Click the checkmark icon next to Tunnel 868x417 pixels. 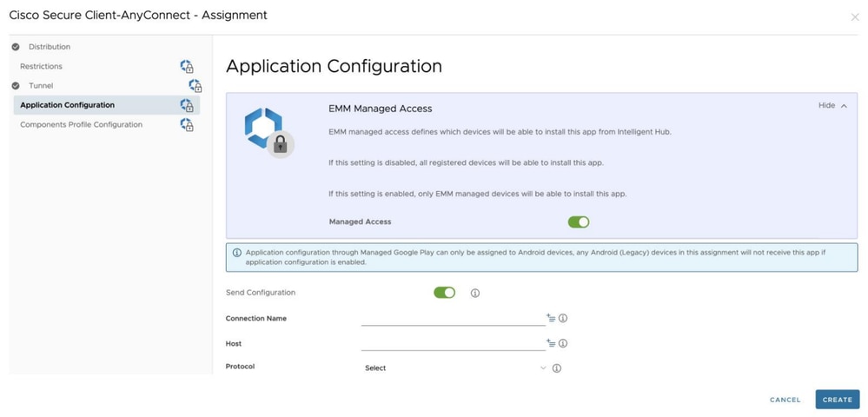(16, 86)
